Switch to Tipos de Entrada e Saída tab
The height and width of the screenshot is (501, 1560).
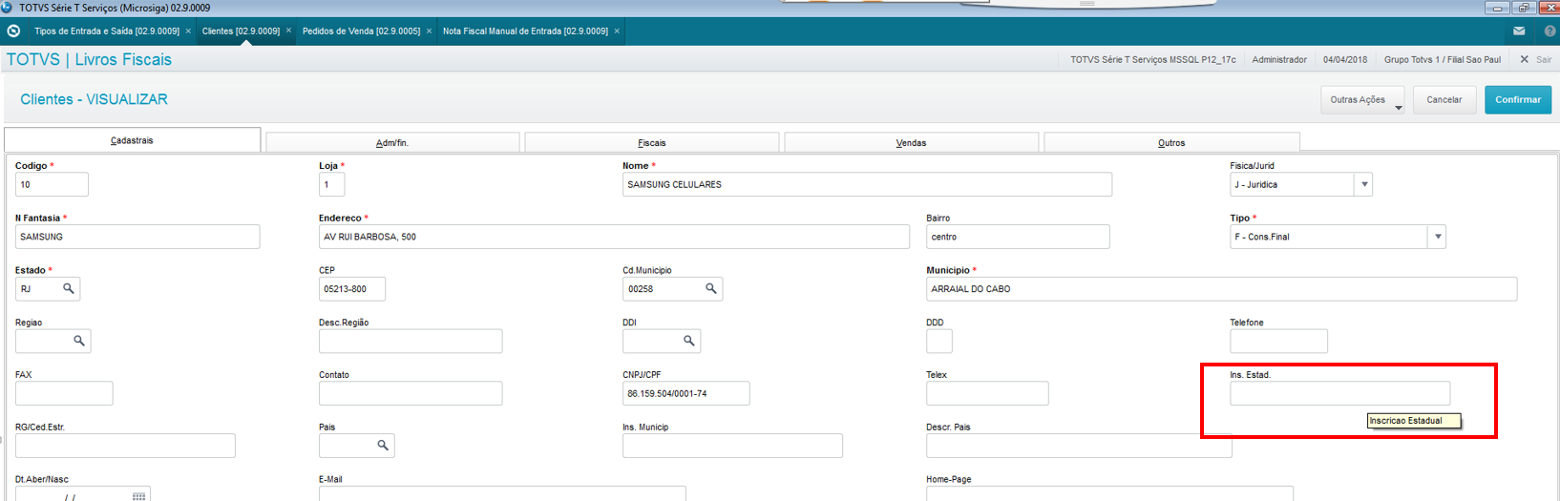pyautogui.click(x=106, y=31)
